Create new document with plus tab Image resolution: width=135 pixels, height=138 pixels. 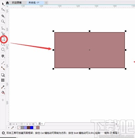coord(46,3)
